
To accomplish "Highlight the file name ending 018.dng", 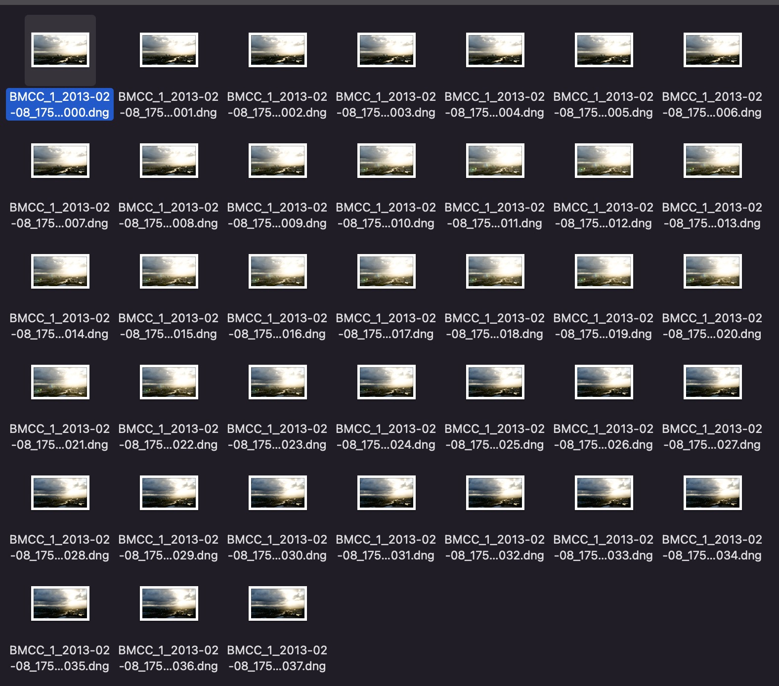I will click(495, 326).
